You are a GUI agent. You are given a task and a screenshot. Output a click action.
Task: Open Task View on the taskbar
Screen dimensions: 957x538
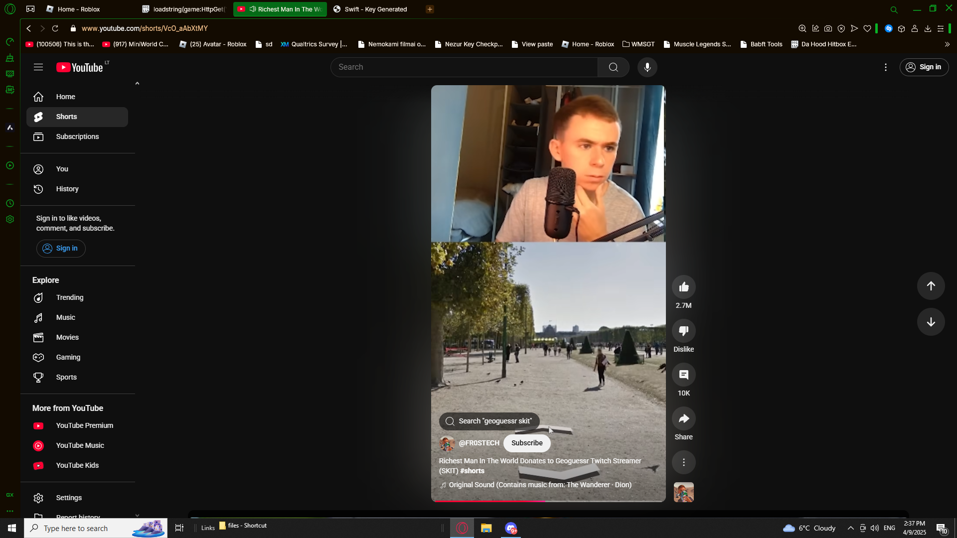click(179, 528)
